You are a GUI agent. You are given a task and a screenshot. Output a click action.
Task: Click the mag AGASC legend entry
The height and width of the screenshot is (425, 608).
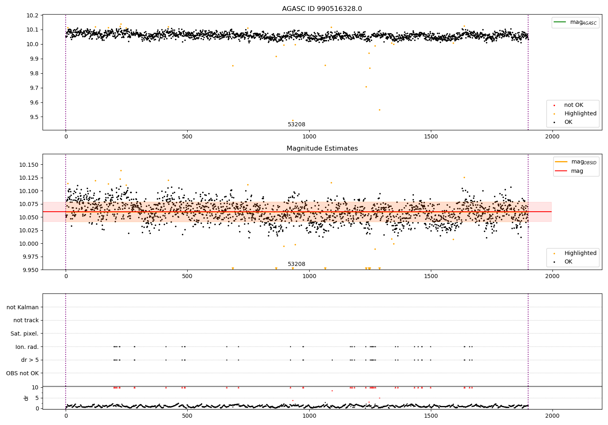tap(575, 22)
